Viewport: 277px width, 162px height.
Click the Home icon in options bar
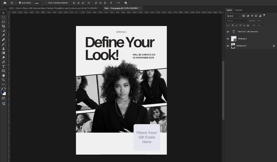5,3
